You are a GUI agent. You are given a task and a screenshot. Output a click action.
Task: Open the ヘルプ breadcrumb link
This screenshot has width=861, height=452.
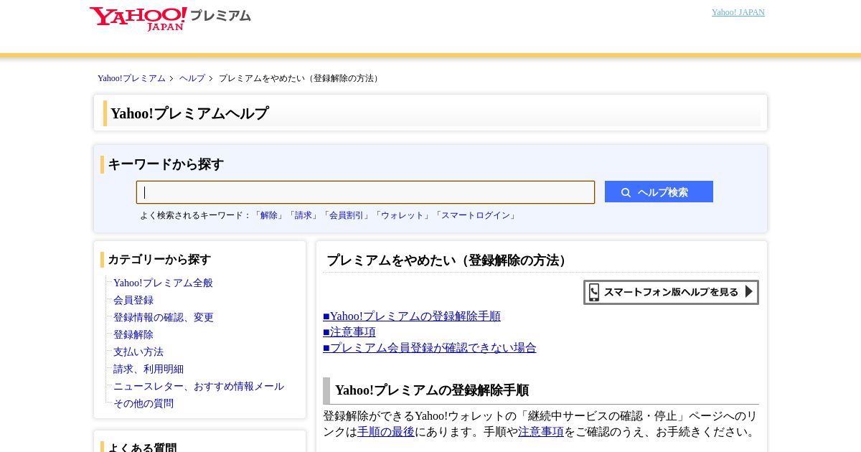(192, 78)
